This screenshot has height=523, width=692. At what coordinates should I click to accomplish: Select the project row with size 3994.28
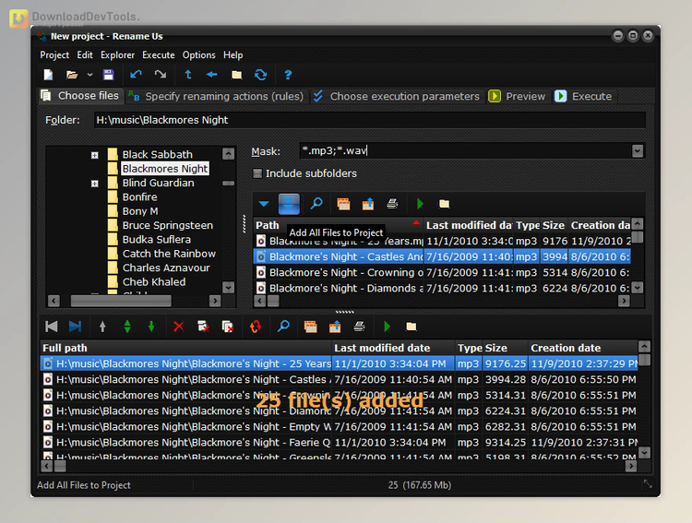click(339, 379)
